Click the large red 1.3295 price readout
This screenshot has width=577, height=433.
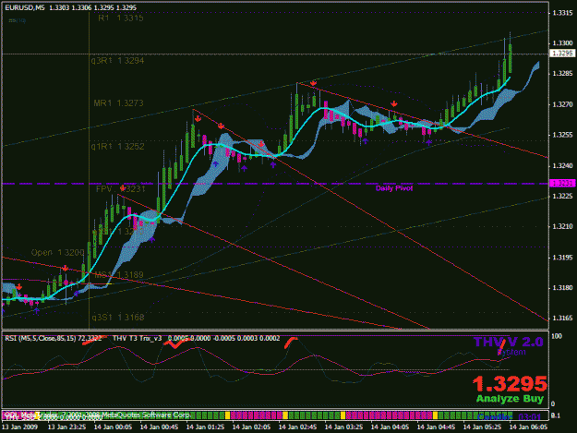(x=510, y=384)
